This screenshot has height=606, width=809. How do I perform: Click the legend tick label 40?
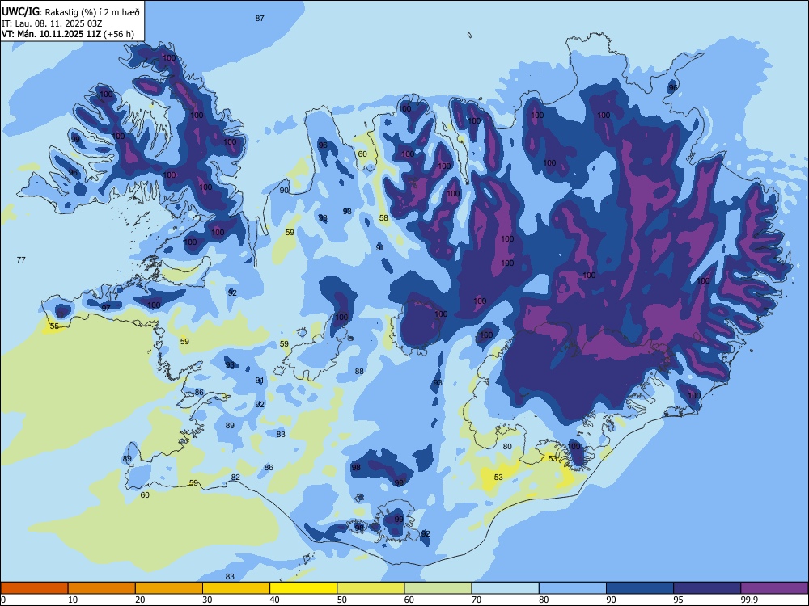pyautogui.click(x=274, y=600)
